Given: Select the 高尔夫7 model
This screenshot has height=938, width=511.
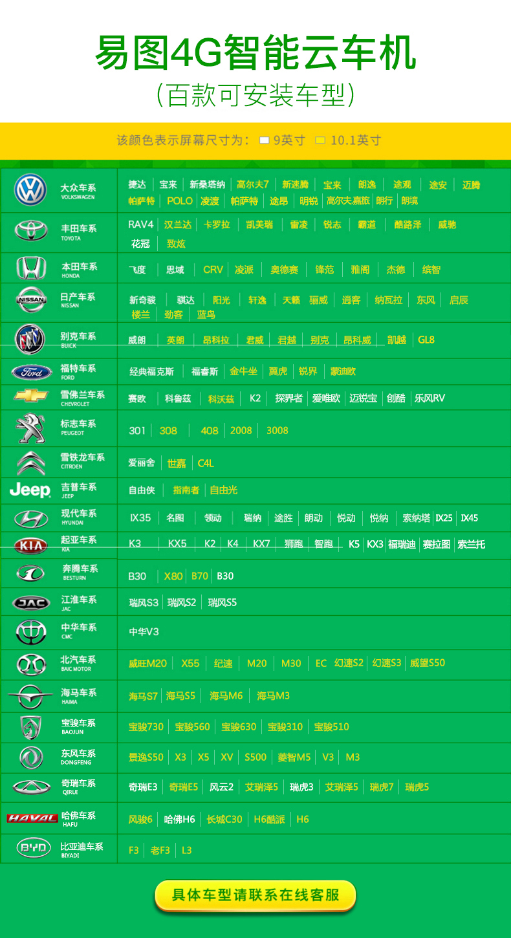Looking at the screenshot, I should click(253, 185).
